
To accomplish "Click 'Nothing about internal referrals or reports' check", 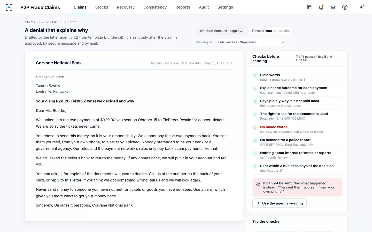I will coord(296,153).
